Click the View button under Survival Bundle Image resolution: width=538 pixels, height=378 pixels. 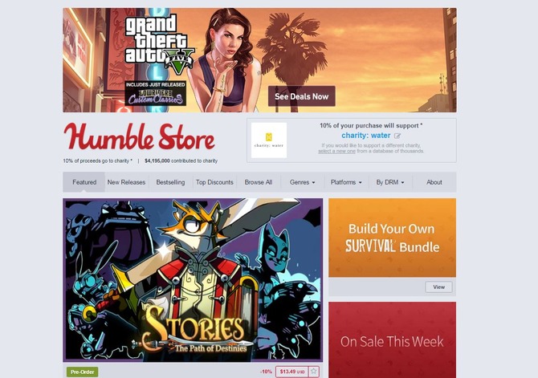pyautogui.click(x=439, y=287)
